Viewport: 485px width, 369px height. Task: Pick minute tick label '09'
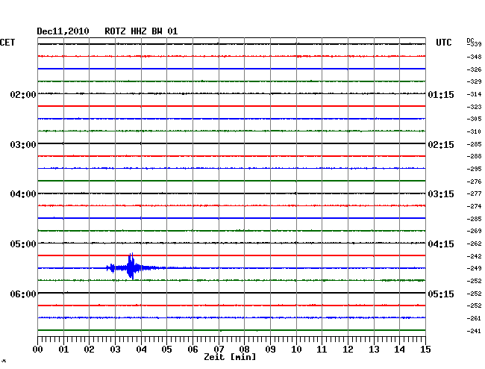point(270,350)
